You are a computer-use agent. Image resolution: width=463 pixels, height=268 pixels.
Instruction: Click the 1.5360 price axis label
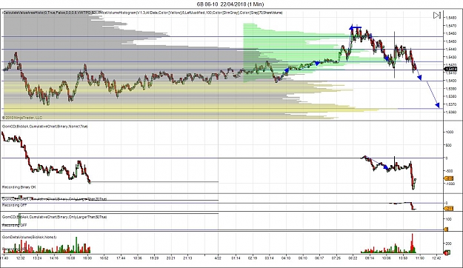451,112
